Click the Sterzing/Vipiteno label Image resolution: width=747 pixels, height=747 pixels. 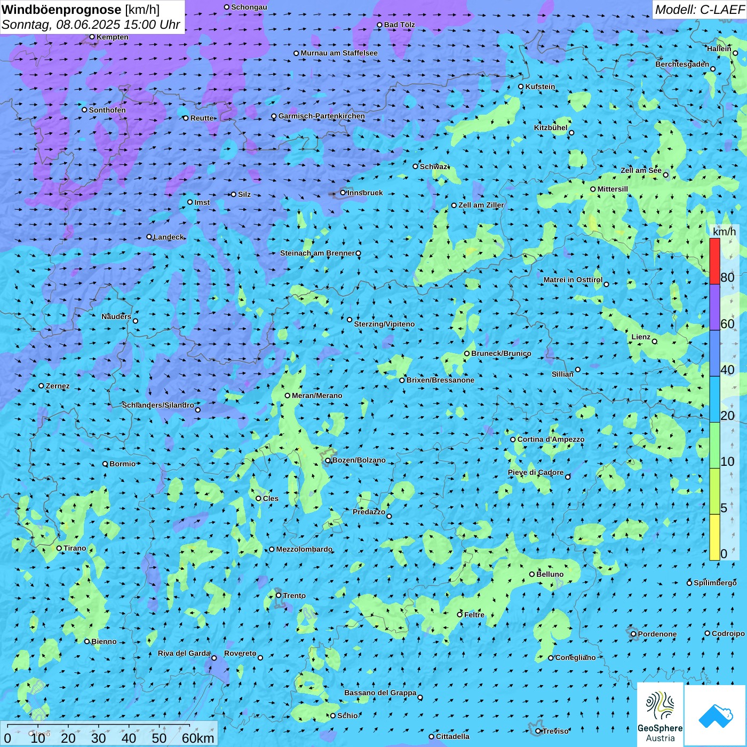[384, 324]
